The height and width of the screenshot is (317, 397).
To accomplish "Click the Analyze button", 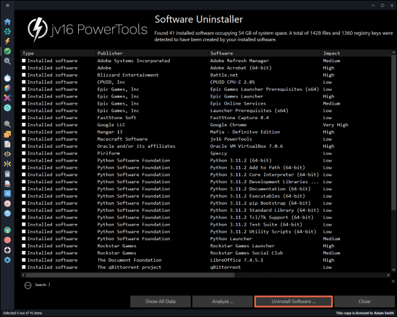I will coord(222,301).
